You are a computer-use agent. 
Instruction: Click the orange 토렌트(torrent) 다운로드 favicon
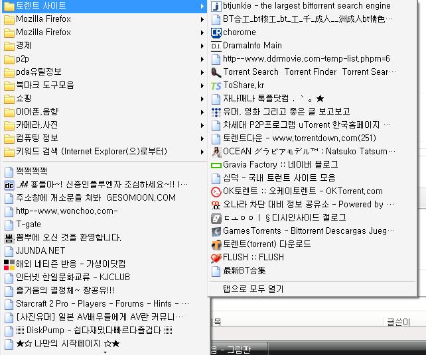click(x=216, y=244)
